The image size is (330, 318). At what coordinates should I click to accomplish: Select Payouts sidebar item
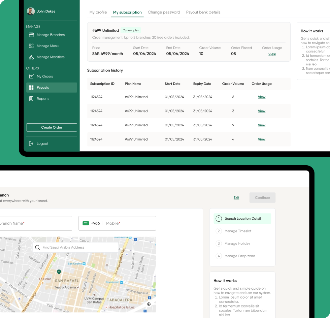(x=51, y=87)
